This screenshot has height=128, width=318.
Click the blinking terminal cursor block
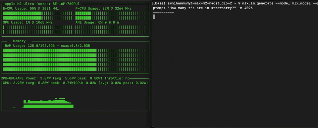coord(154,17)
